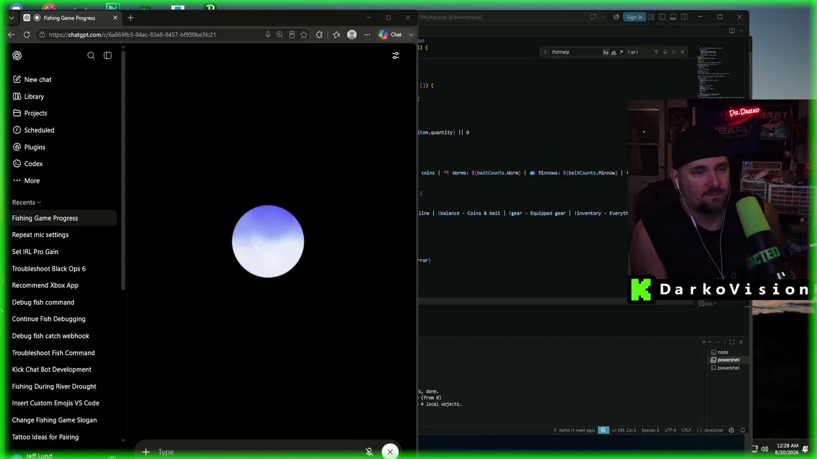Expand the replace row in find widget
Screen dimensions: 817x459
(x=544, y=52)
